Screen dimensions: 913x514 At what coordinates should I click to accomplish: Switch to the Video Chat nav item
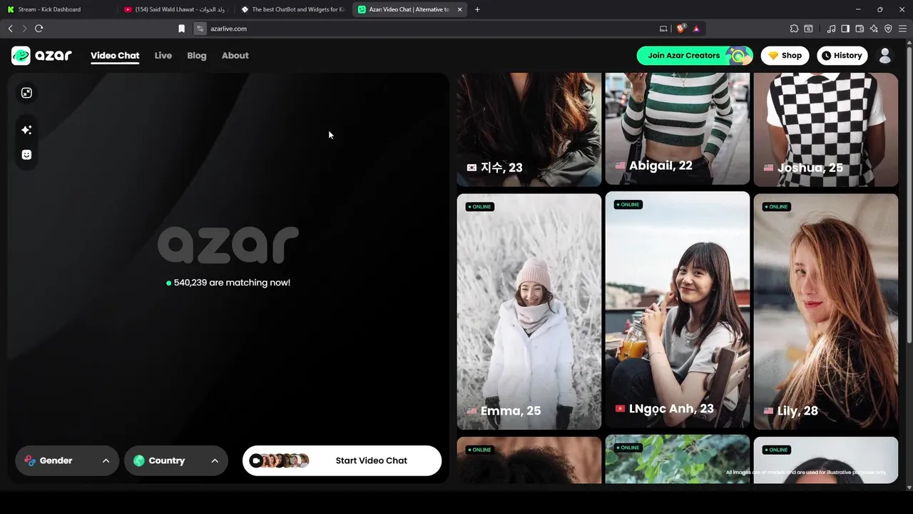pyautogui.click(x=115, y=56)
